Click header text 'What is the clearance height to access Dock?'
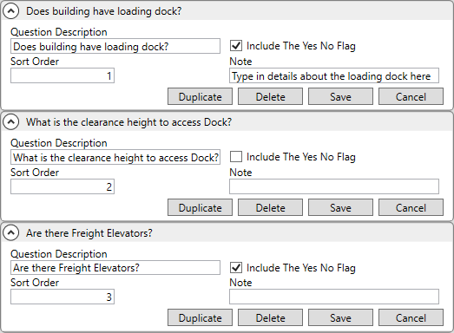Image resolution: width=454 pixels, height=333 pixels. coord(129,122)
